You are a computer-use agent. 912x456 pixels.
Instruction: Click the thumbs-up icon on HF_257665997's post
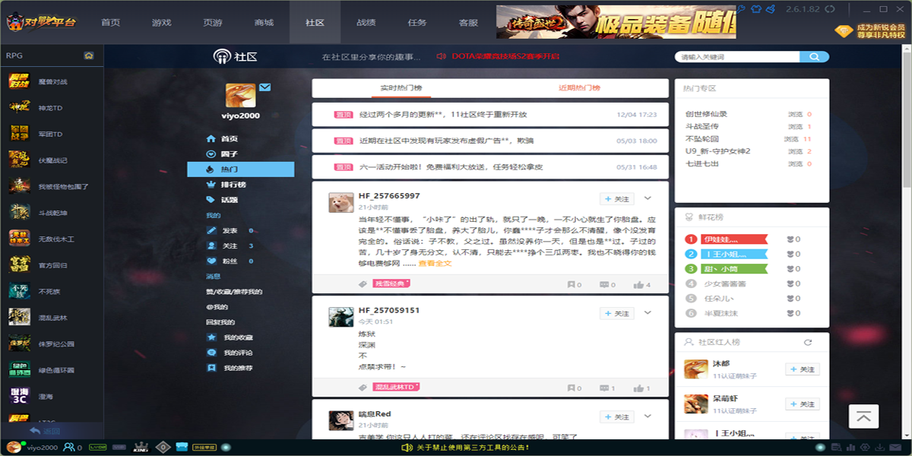638,285
